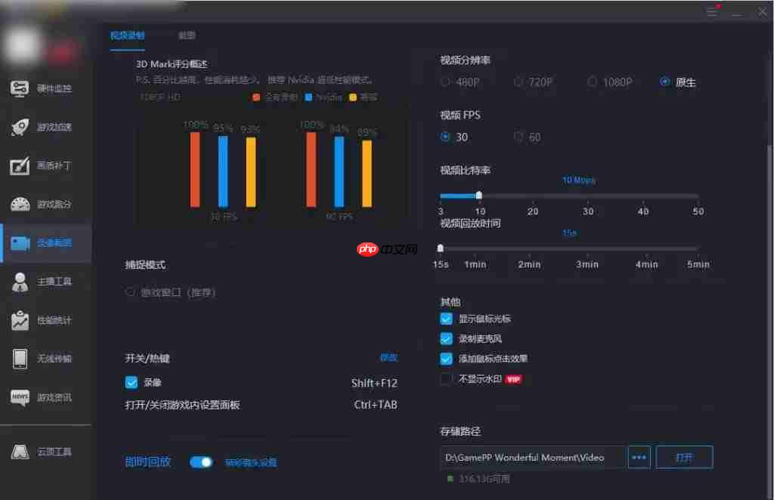Image resolution: width=774 pixels, height=500 pixels.
Task: Switch to the 截图 screenshot tab
Action: (187, 35)
